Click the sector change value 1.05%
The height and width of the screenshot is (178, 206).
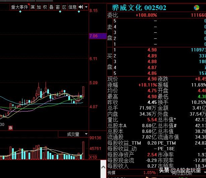coord(149,173)
